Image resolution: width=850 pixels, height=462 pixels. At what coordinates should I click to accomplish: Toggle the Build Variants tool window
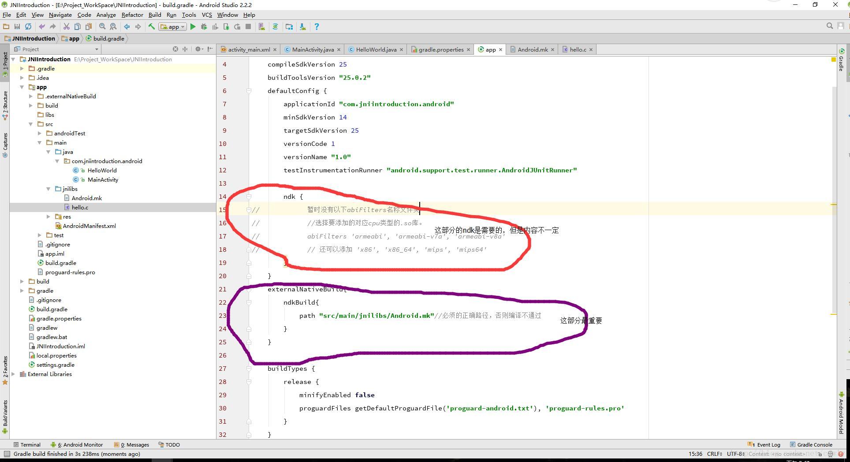(5, 417)
